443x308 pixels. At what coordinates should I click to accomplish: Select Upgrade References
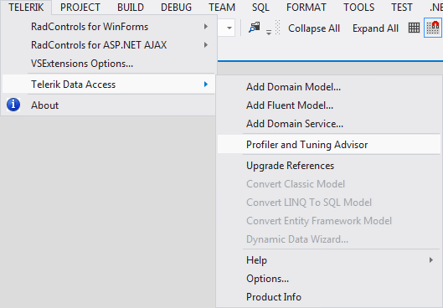329,166
